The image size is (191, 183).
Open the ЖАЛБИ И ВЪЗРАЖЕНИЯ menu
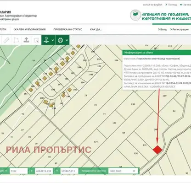point(30,29)
